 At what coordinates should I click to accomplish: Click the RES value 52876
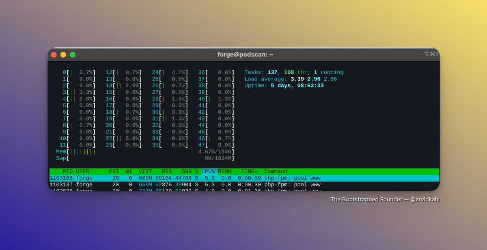(x=164, y=185)
